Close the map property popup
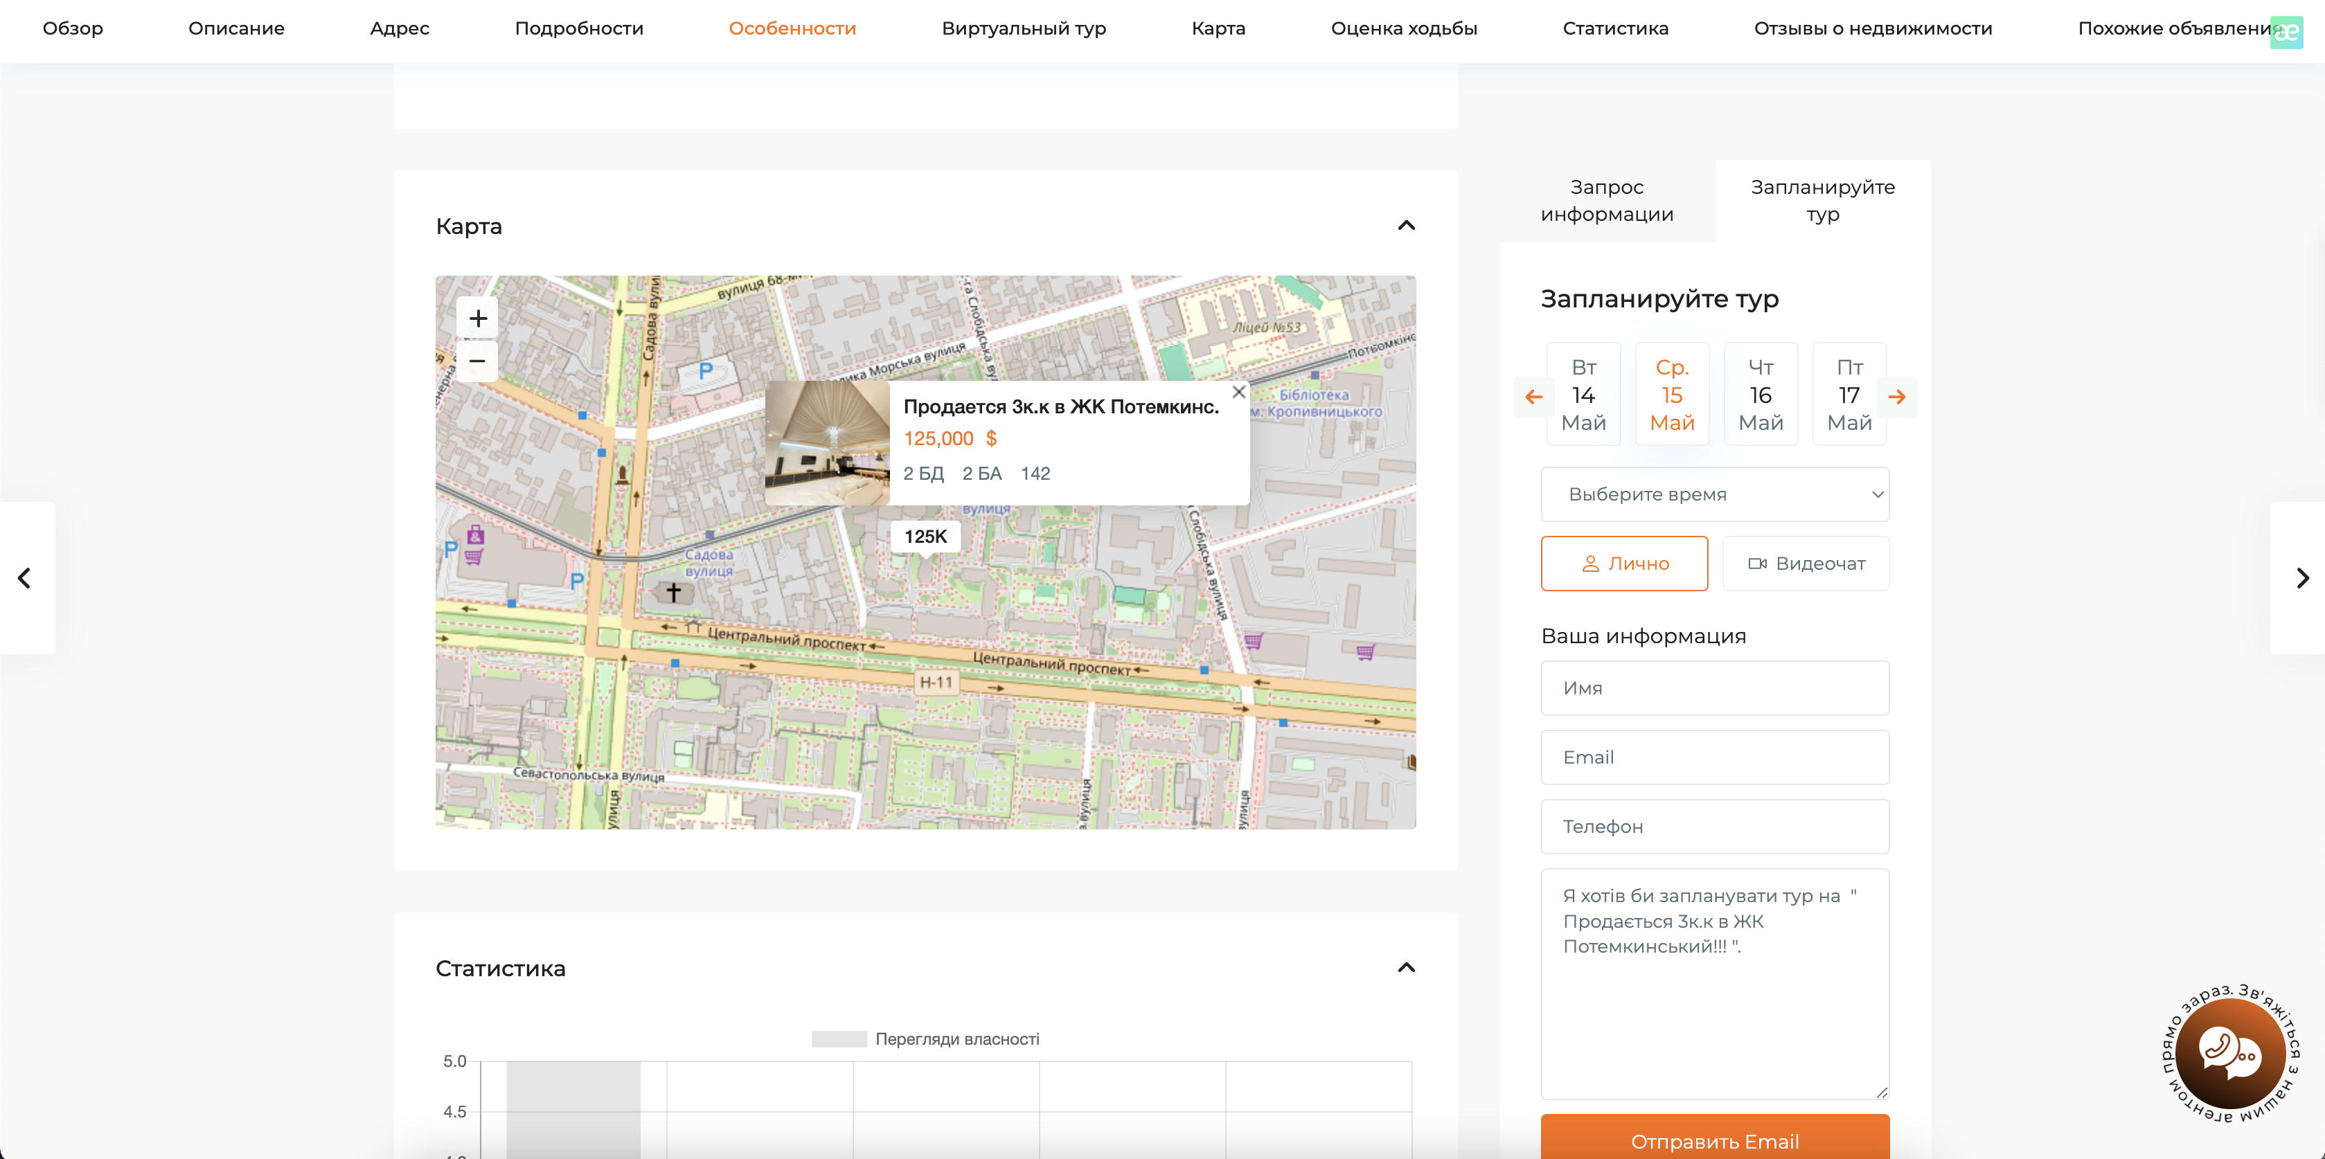 pyautogui.click(x=1238, y=393)
